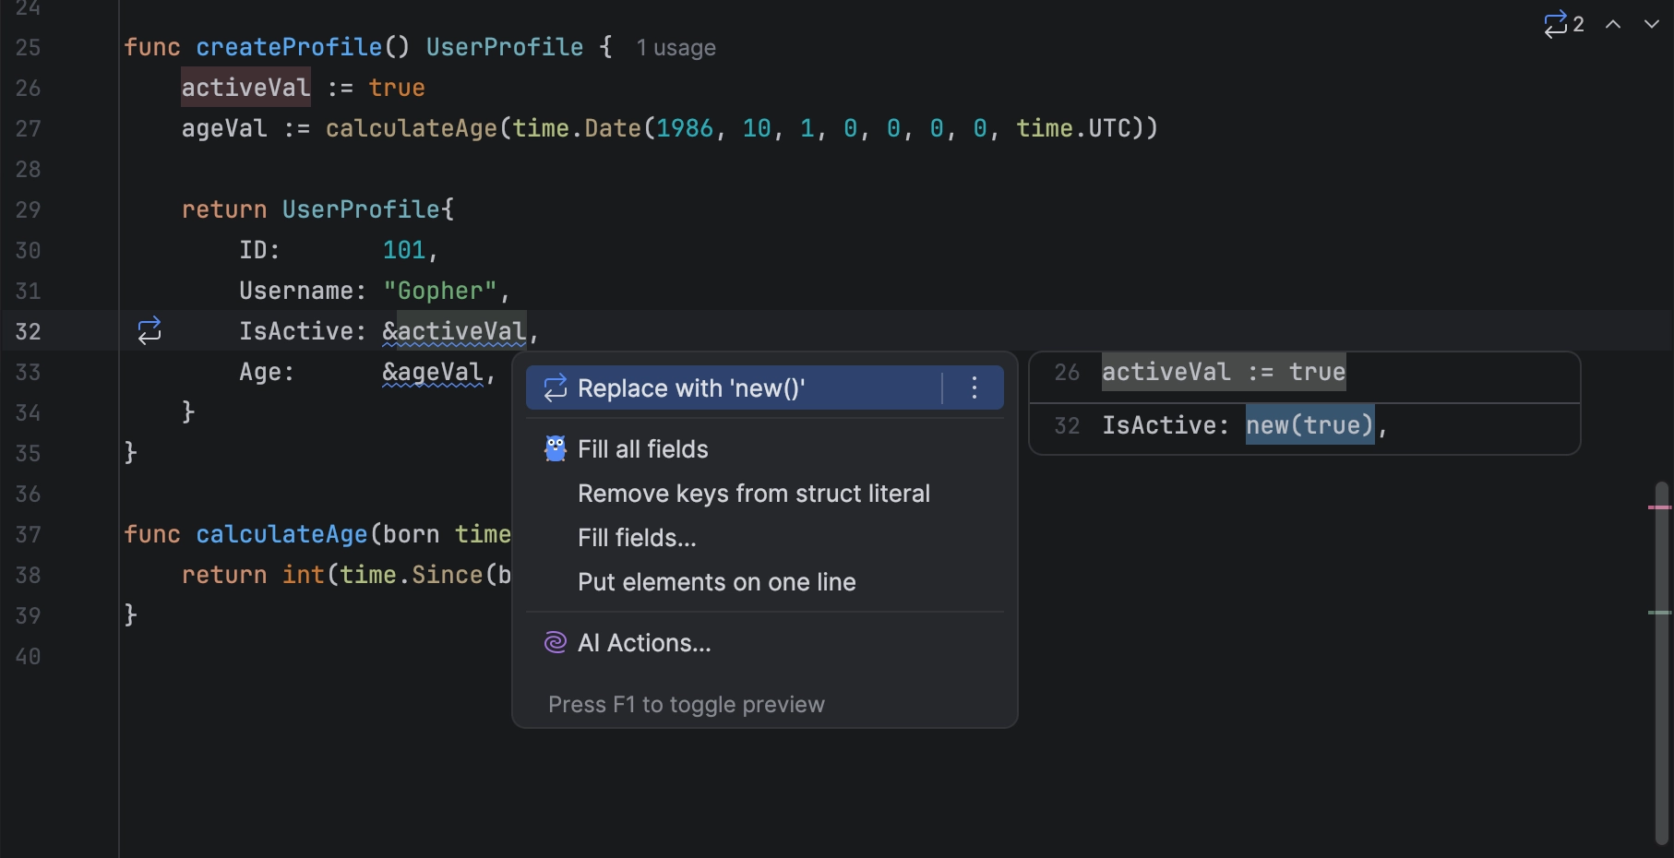This screenshot has width=1674, height=858.
Task: Choose "Fill all fields" from the popup
Action: click(642, 449)
